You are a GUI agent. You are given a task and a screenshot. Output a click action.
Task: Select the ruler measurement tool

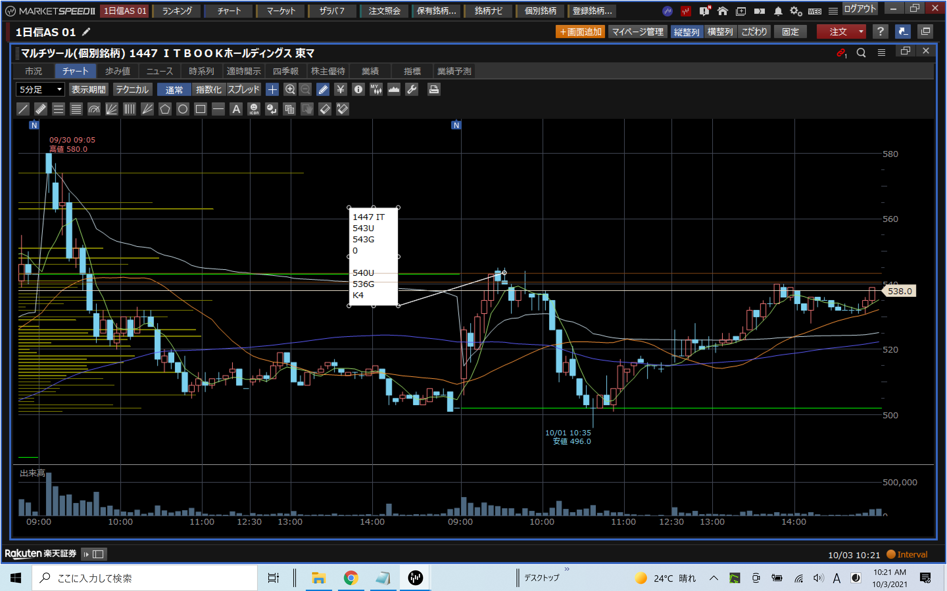click(x=41, y=109)
